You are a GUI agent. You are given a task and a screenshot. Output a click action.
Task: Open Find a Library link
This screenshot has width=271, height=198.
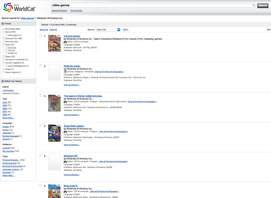coord(76,10)
